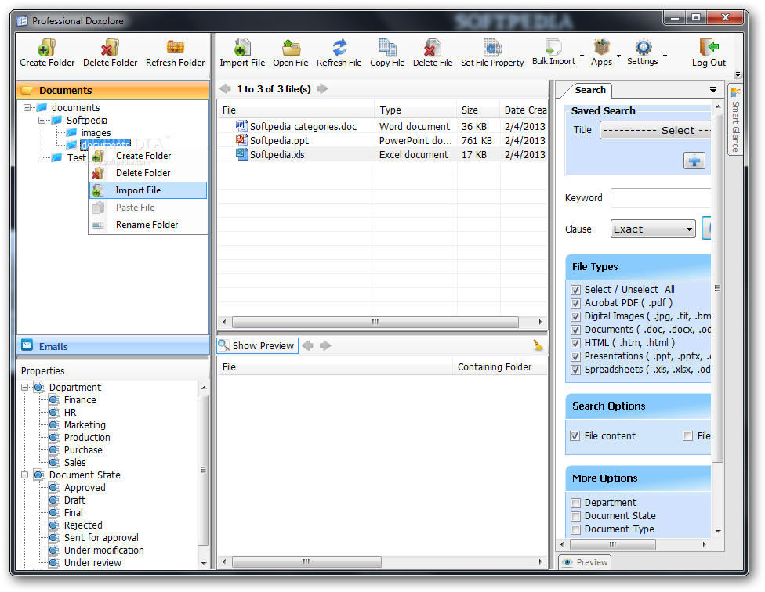The height and width of the screenshot is (592, 765).
Task: Uncheck Presentations file type checkbox
Action: click(575, 356)
